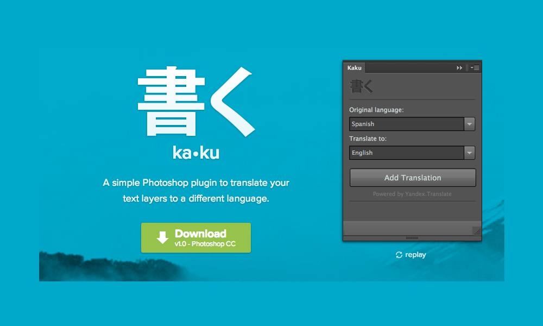Image resolution: width=543 pixels, height=326 pixels.
Task: Click the panel bottom drag handle
Action: (412, 238)
